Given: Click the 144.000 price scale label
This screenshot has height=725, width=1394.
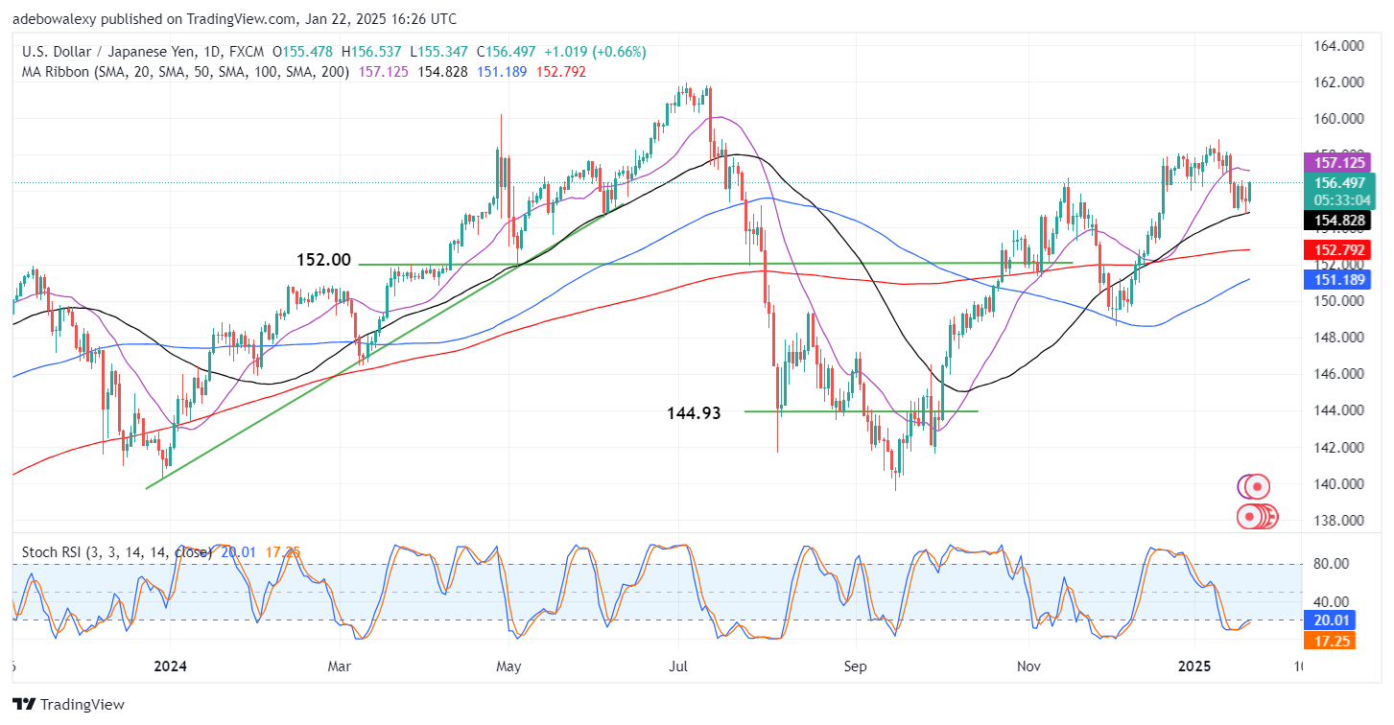Looking at the screenshot, I should (1340, 410).
